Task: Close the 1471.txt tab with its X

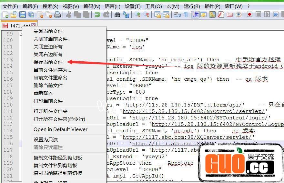Action: click(34, 26)
